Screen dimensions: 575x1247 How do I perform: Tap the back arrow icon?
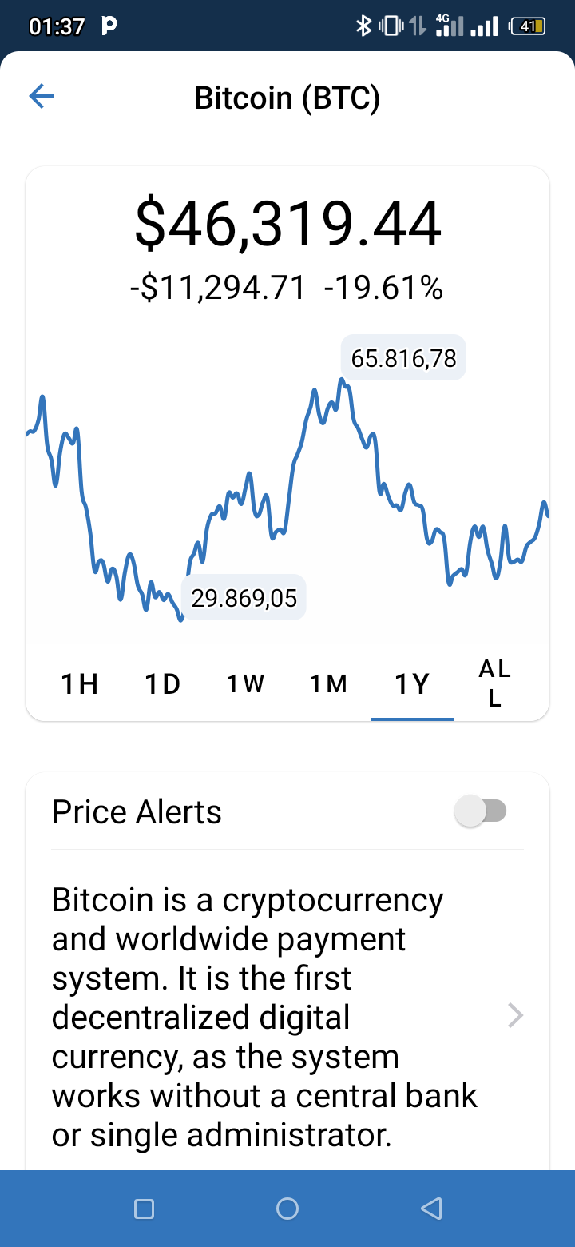pyautogui.click(x=42, y=98)
